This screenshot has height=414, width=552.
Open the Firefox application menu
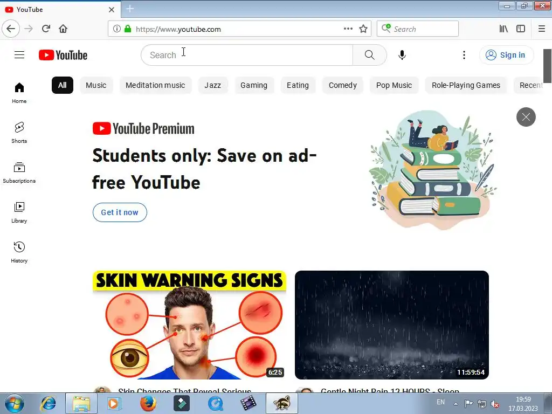coord(542,29)
